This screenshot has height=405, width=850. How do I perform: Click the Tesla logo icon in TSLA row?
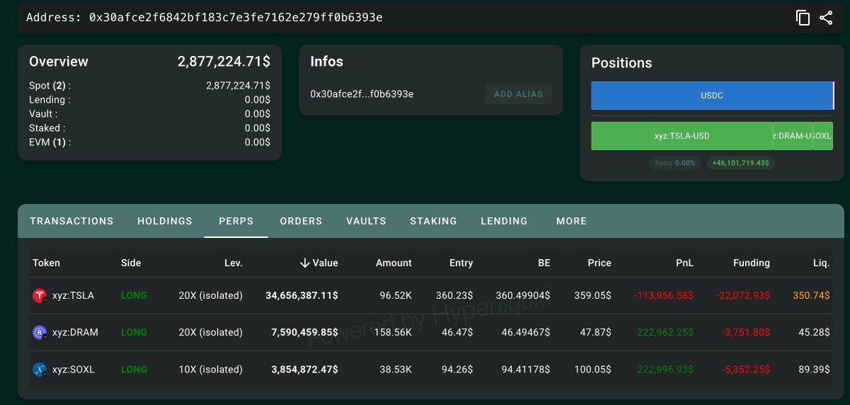[x=40, y=295]
